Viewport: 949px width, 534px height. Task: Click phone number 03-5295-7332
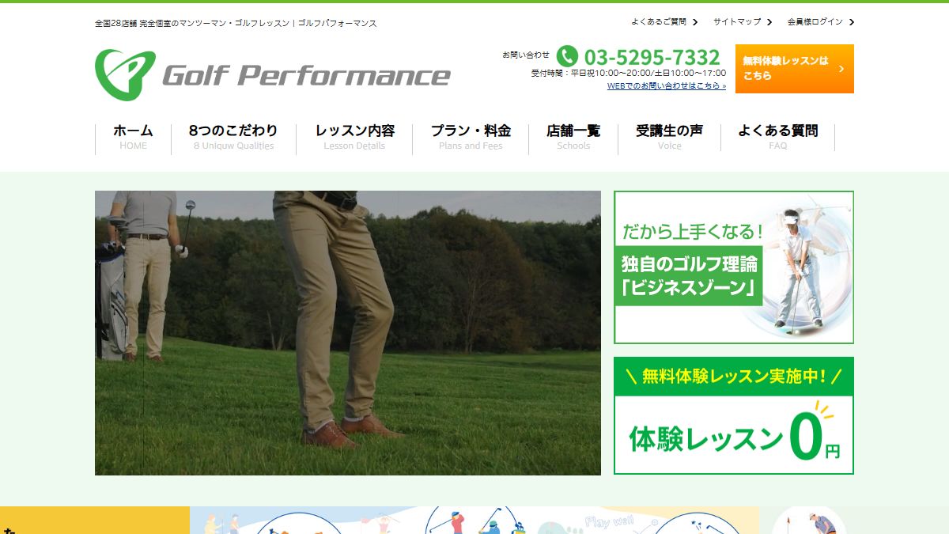(x=652, y=57)
